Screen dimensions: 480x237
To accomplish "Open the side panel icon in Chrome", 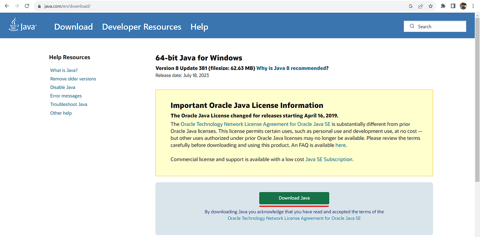I will click(x=453, y=6).
